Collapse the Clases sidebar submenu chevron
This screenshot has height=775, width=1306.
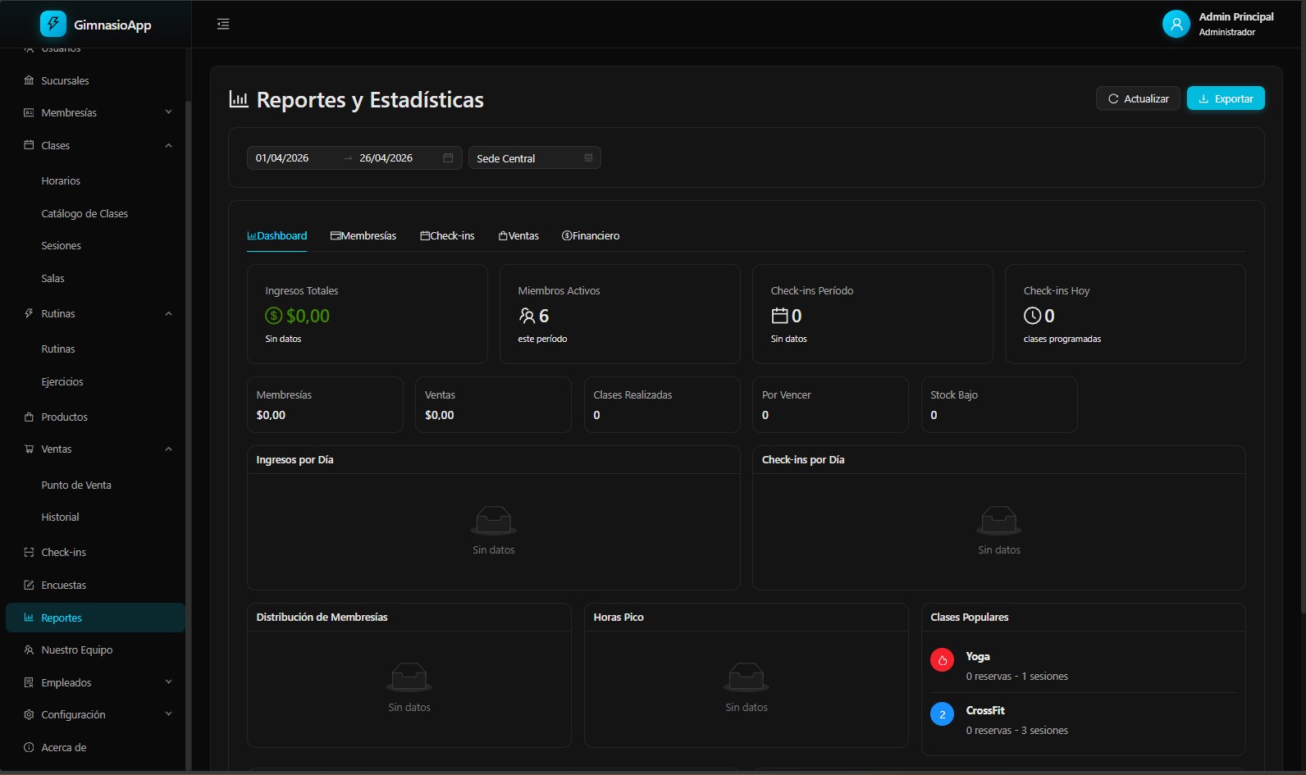pos(168,145)
